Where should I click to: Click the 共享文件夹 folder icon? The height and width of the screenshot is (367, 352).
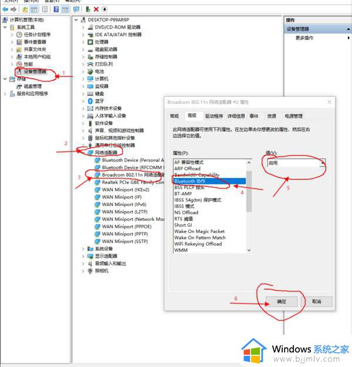(19, 49)
